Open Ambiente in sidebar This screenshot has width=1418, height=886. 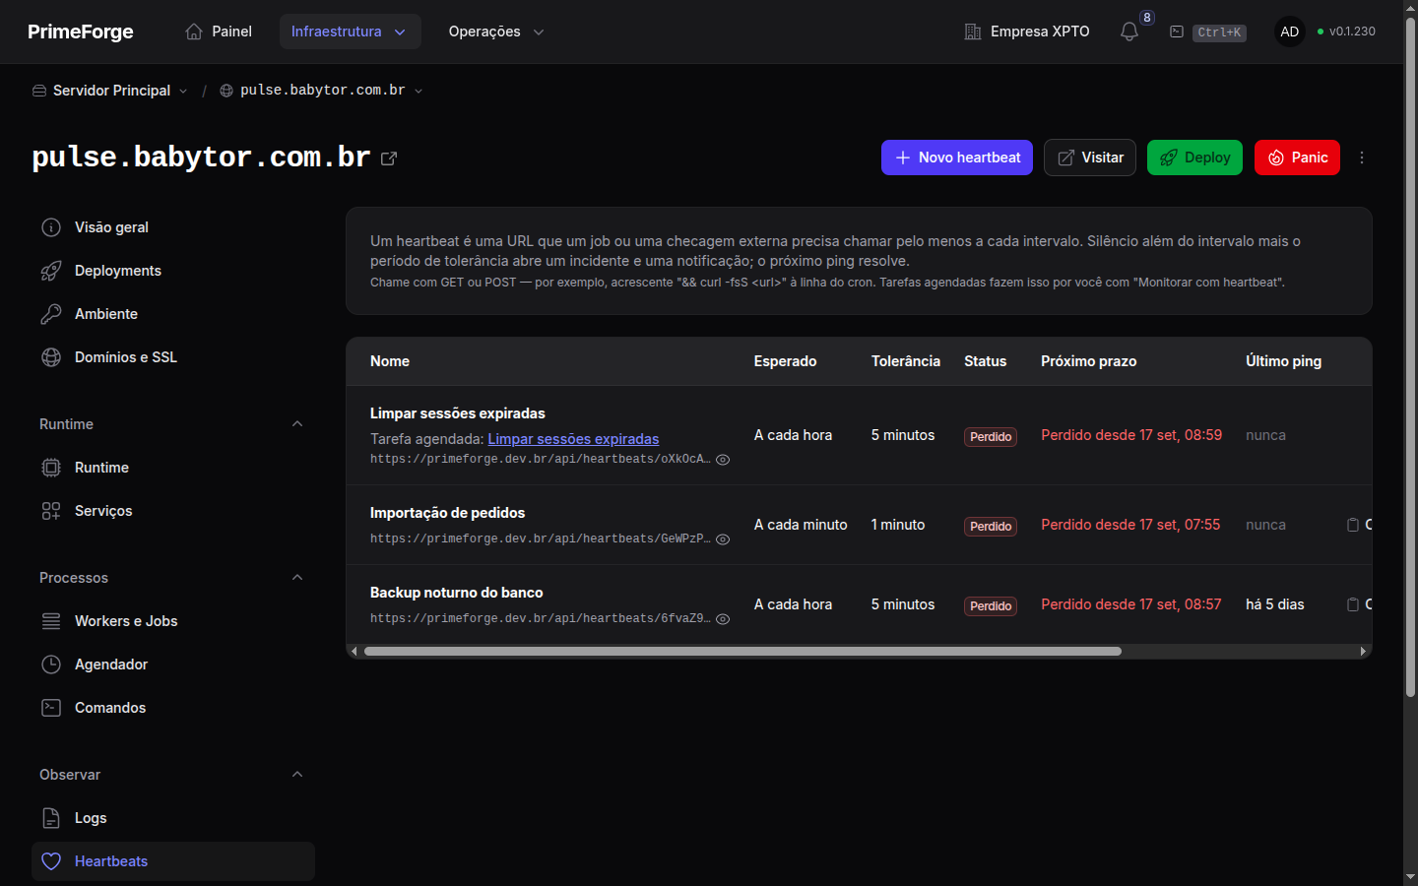[x=173, y=314]
